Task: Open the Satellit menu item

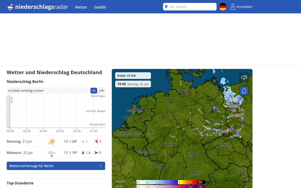Action: tap(100, 7)
